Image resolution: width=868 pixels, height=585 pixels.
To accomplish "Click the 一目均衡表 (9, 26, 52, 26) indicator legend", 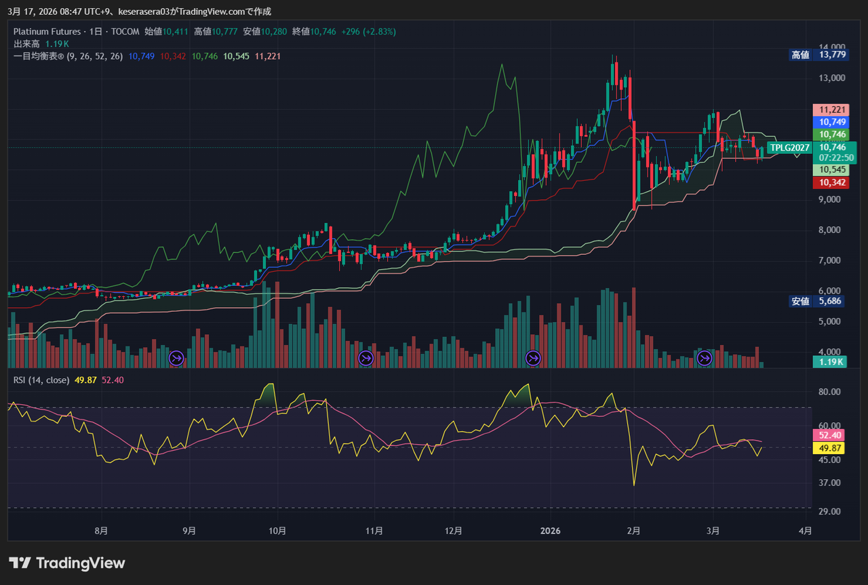I will (x=68, y=56).
